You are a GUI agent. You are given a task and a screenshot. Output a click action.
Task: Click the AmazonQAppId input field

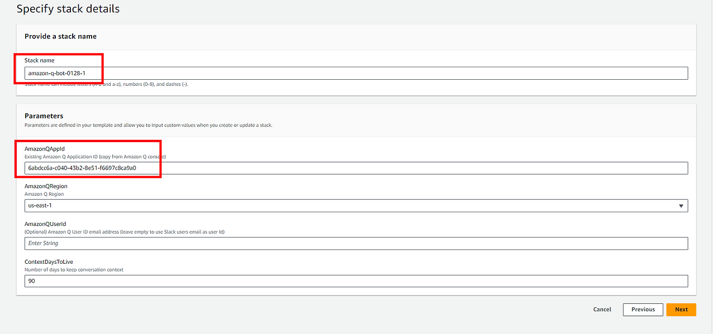coord(356,168)
